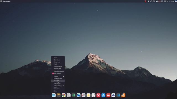Open the clipboard tray icon
Viewport: 177px width, 99px height.
click(x=151, y=1)
